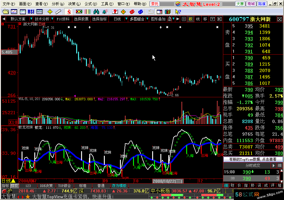284x200 pixels.
Task: Open the 技术分析 dropdown arrow
Action: click(x=52, y=19)
